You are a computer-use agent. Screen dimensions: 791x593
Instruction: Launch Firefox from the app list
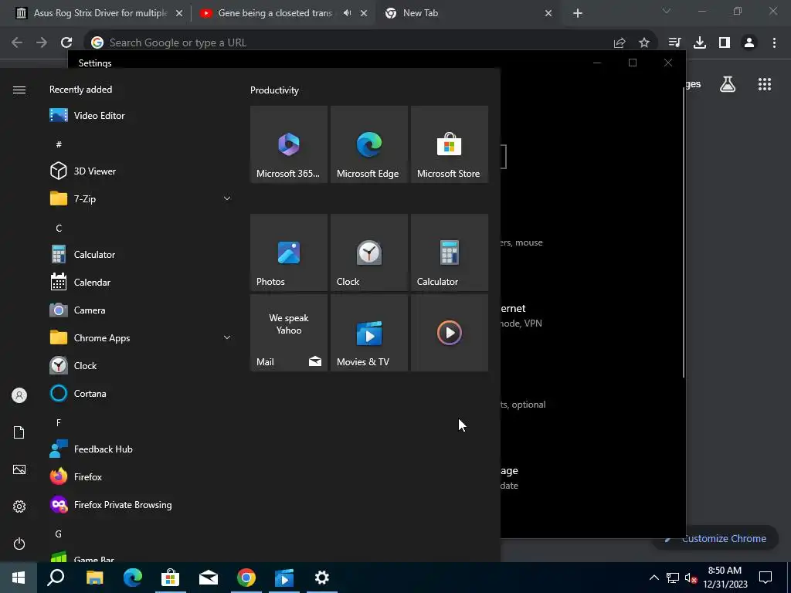tap(141, 477)
